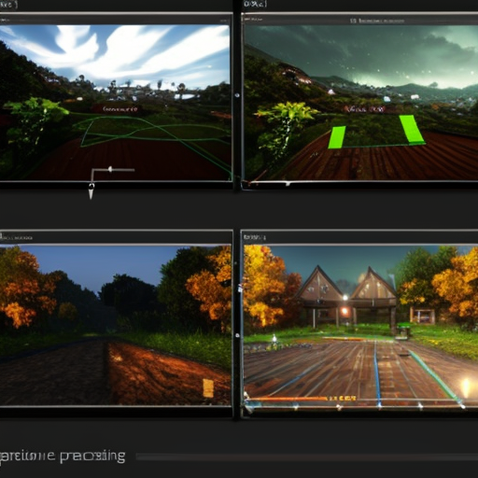Click the splitter dot between the top viewports
Screen dimensions: 478x478
click(x=237, y=95)
